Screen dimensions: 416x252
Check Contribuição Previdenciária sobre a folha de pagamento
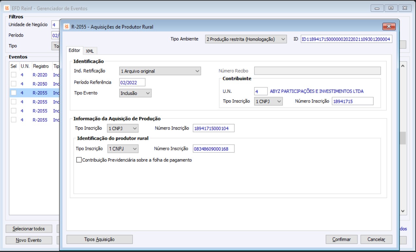click(x=79, y=160)
